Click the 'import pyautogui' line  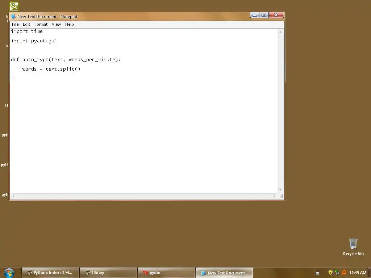(x=34, y=41)
